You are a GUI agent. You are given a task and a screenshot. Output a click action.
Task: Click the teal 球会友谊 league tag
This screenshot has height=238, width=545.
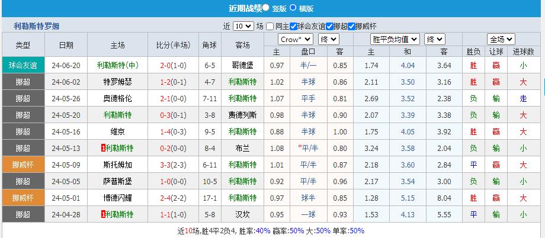(x=23, y=65)
